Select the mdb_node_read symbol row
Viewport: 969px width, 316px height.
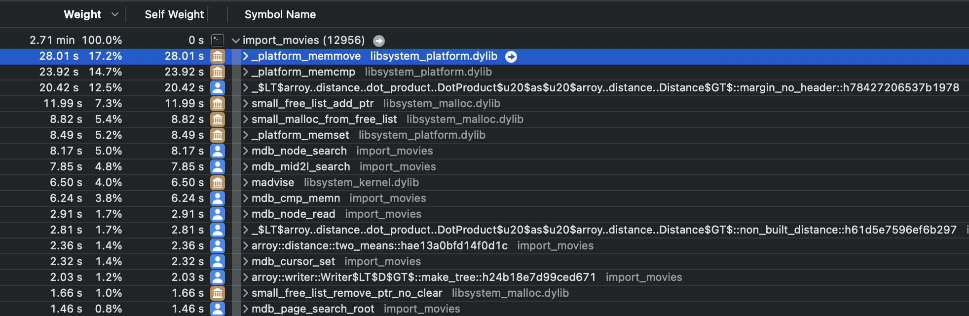[293, 214]
